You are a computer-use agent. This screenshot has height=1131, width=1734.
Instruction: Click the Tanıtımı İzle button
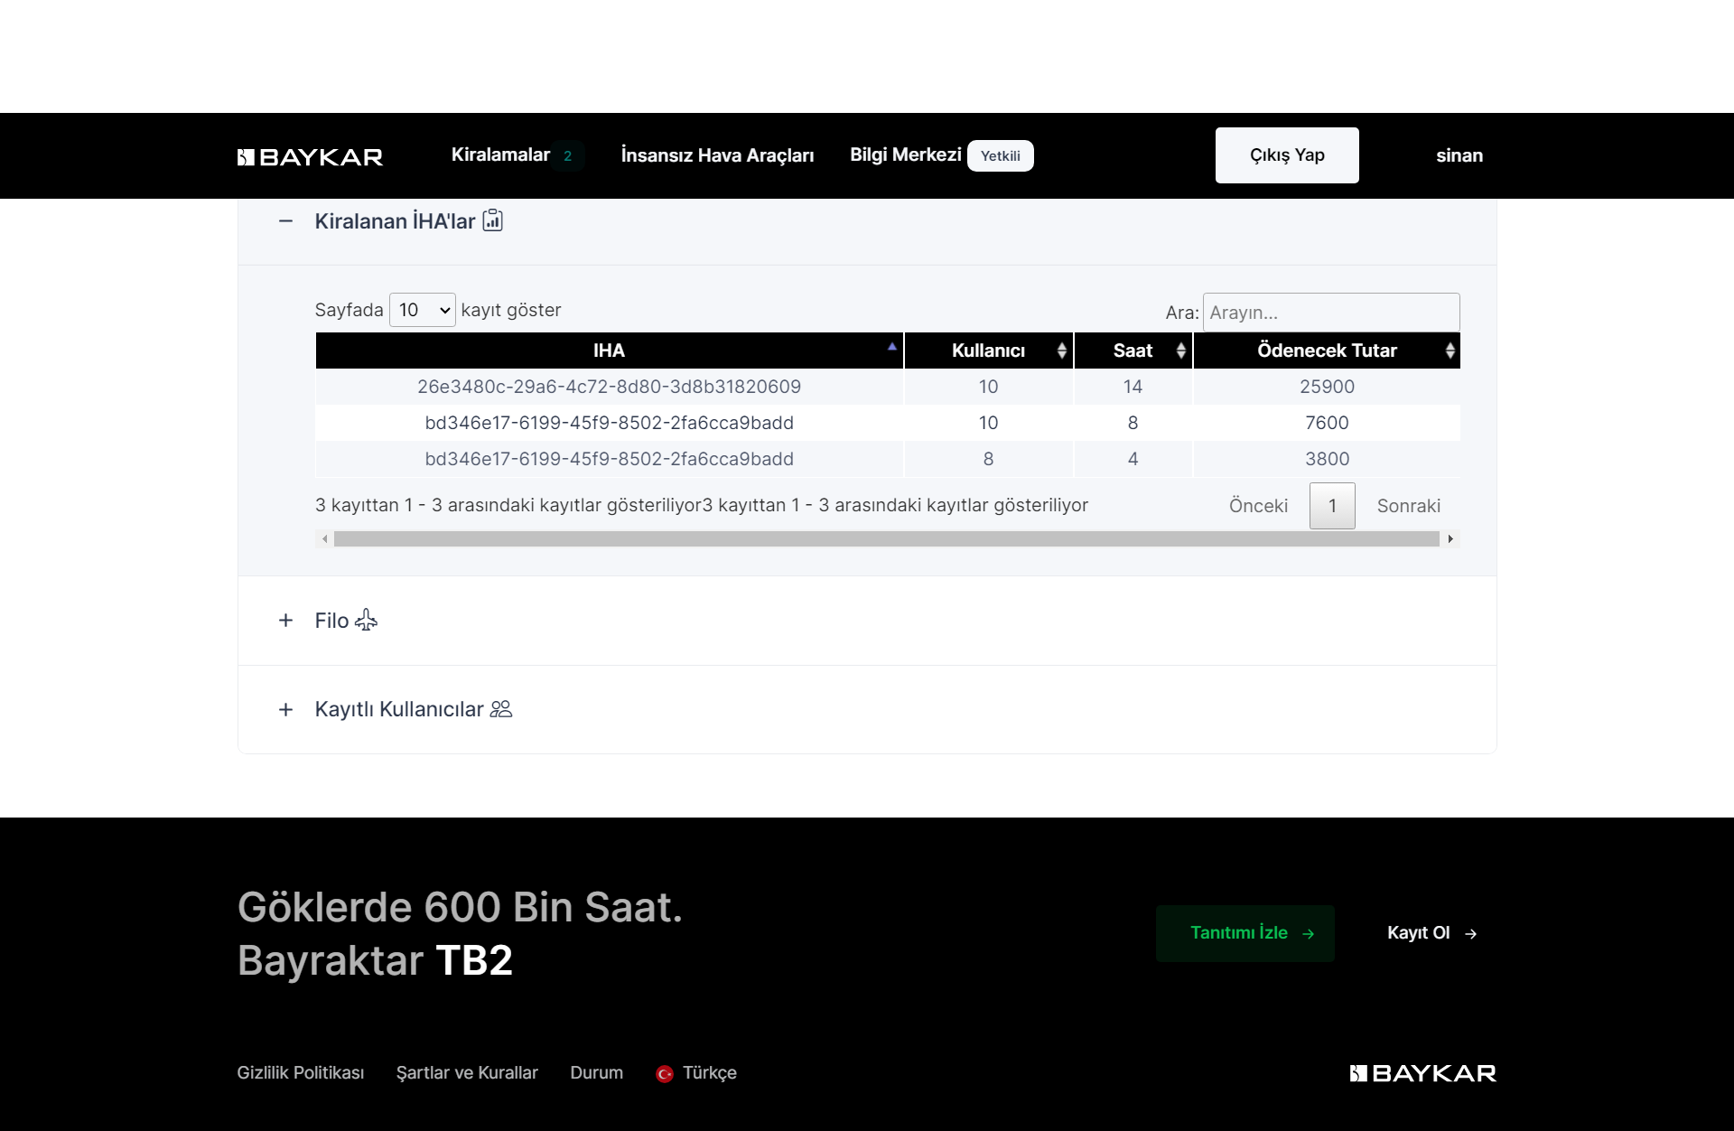[1245, 933]
